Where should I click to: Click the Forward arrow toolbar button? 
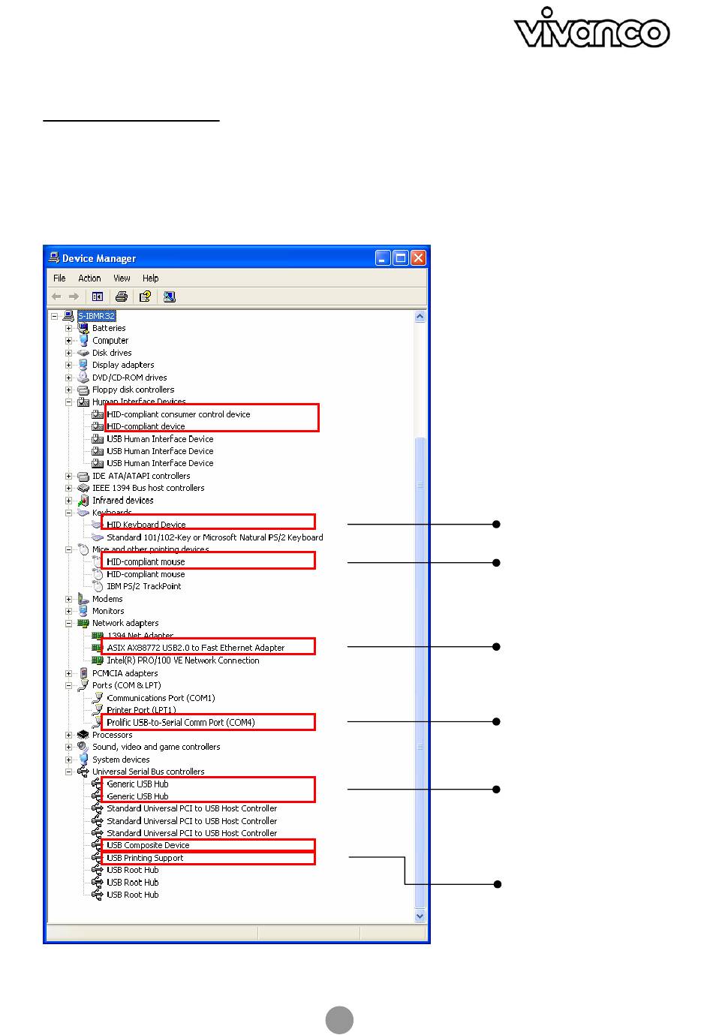[74, 296]
